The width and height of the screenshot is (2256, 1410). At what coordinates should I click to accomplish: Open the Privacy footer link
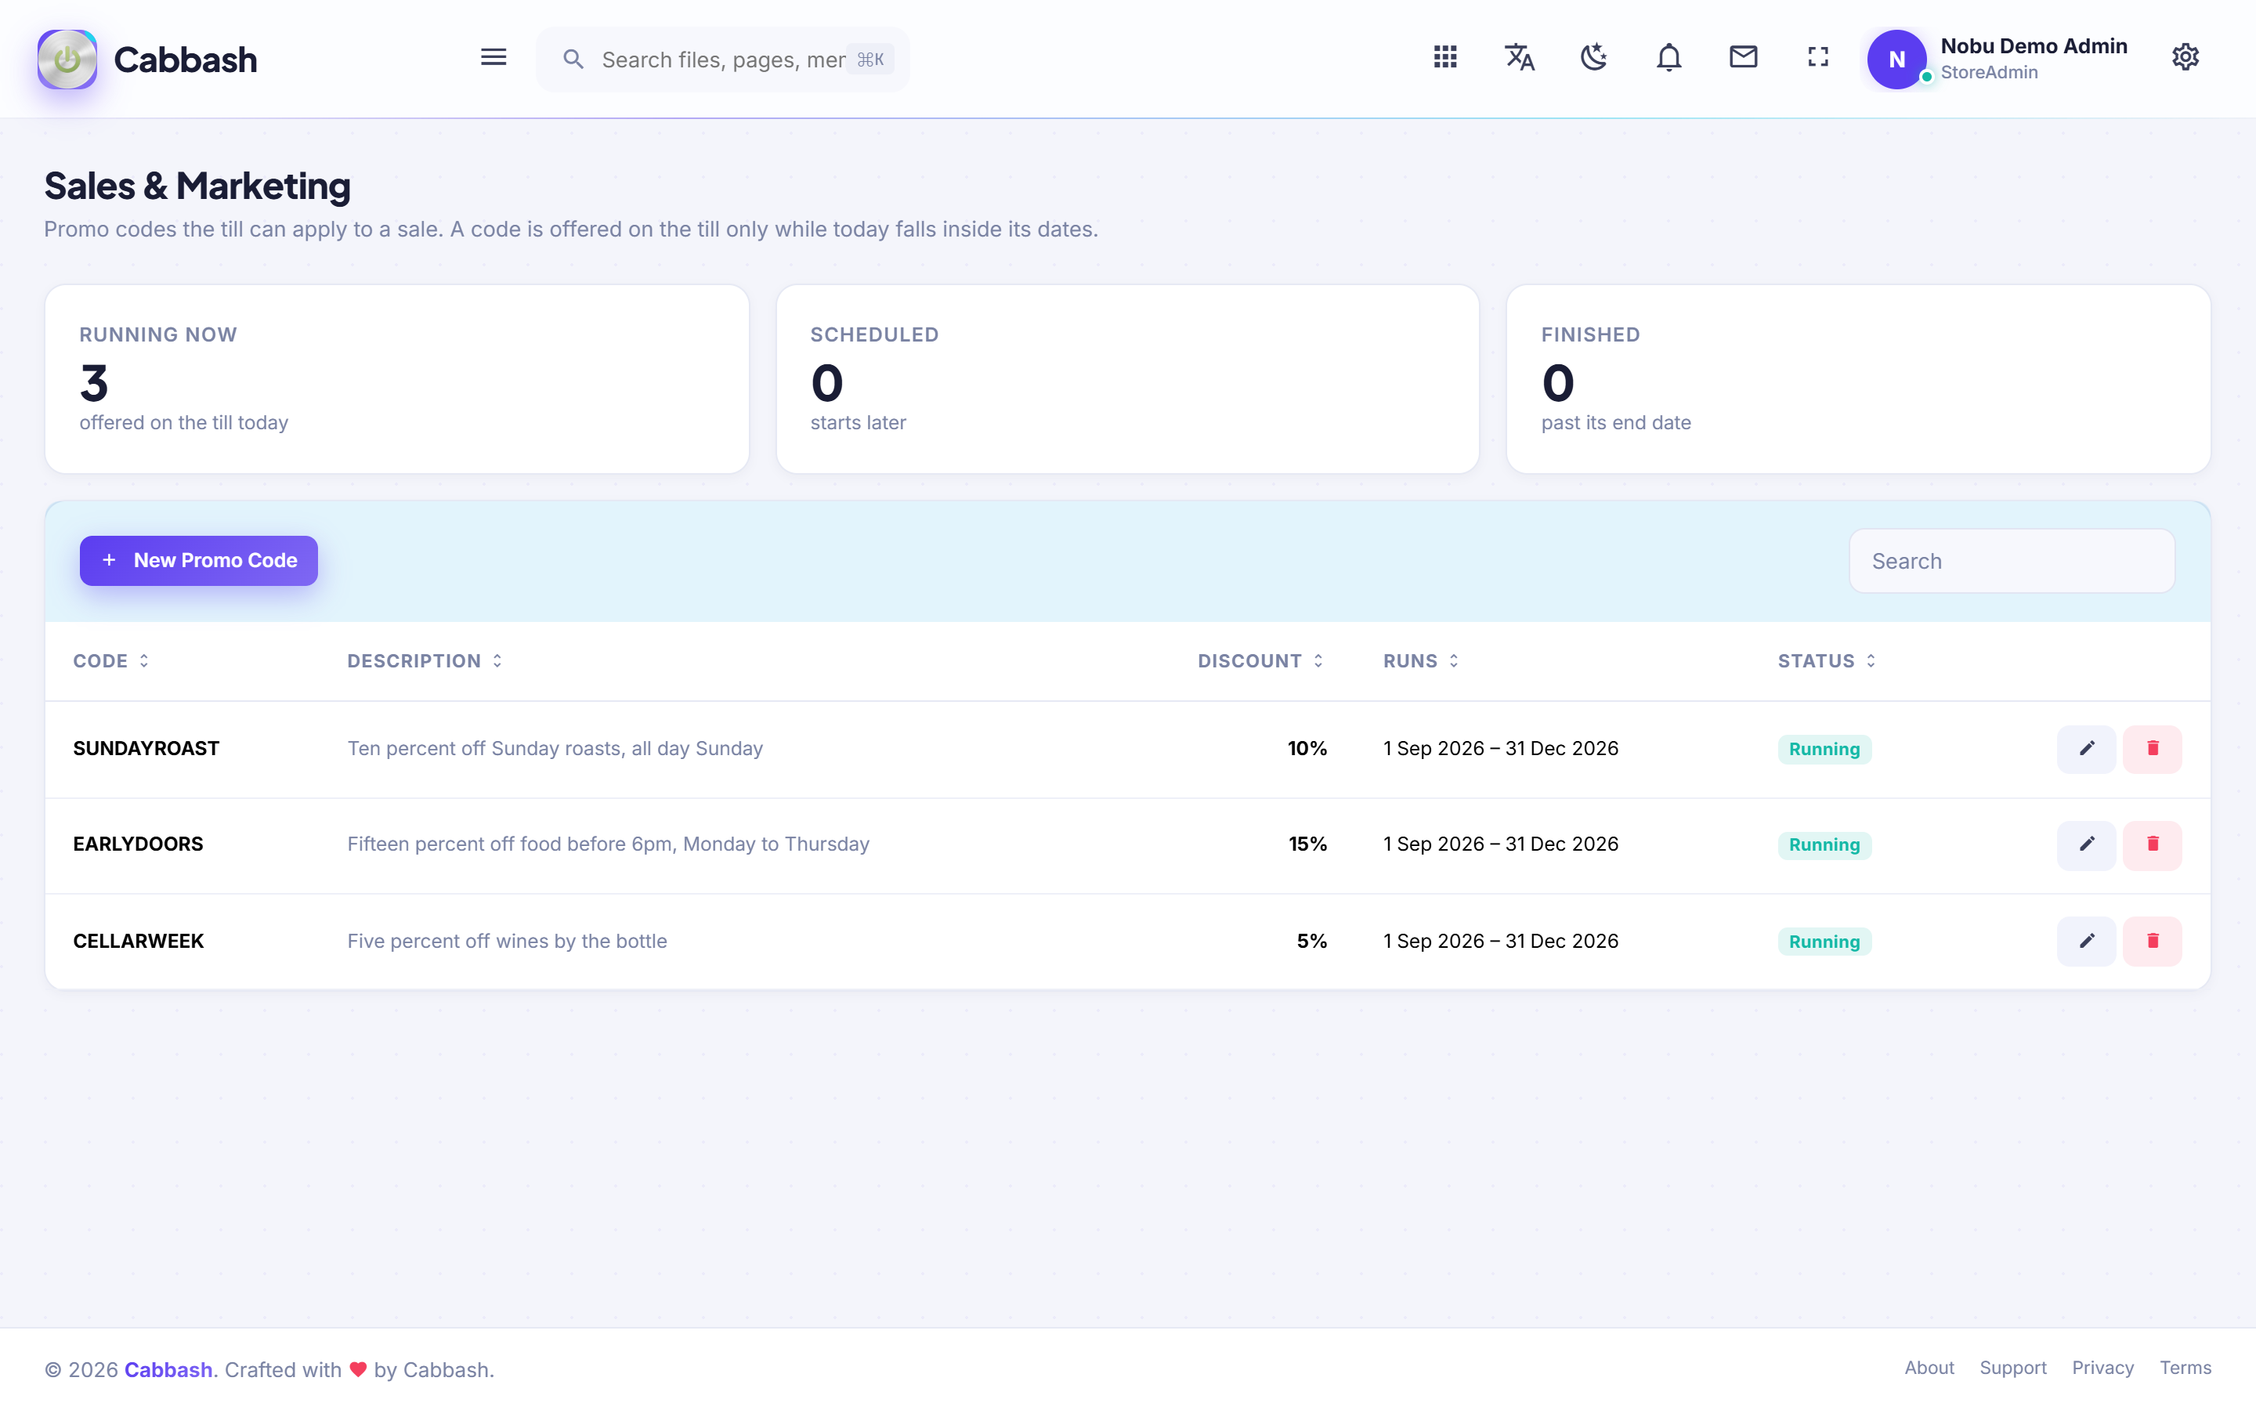click(x=2102, y=1368)
